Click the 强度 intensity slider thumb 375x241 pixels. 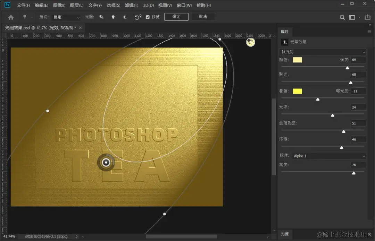click(x=347, y=68)
